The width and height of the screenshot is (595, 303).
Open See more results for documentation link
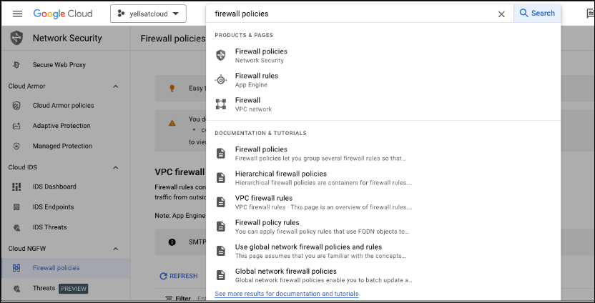pyautogui.click(x=287, y=294)
